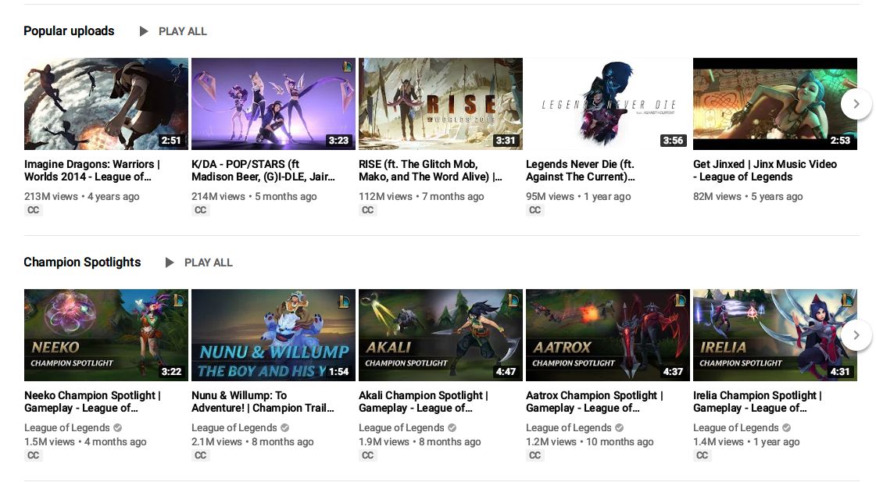Image resolution: width=876 pixels, height=482 pixels.
Task: Open Nunu & Willump trailer thumbnail
Action: coord(274,335)
